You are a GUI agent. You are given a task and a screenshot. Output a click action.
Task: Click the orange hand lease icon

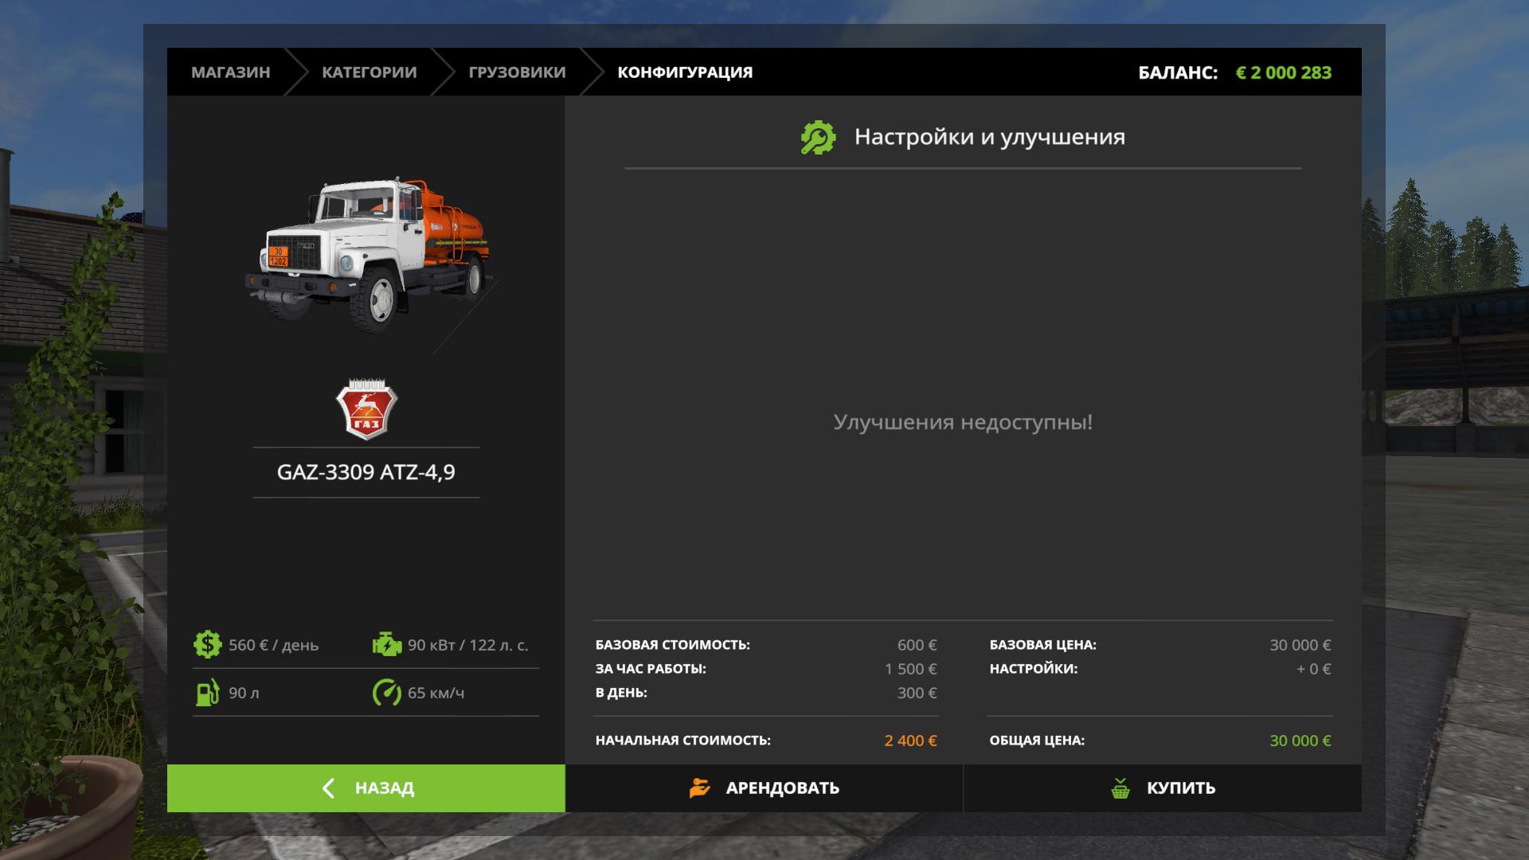pyautogui.click(x=699, y=788)
